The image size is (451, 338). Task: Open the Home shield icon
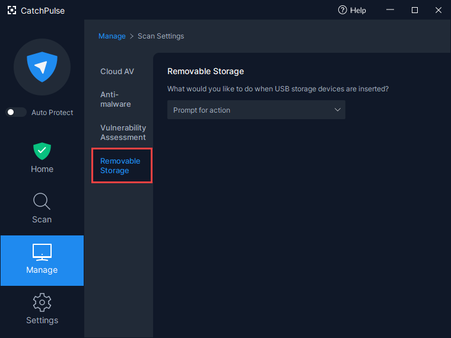42,151
